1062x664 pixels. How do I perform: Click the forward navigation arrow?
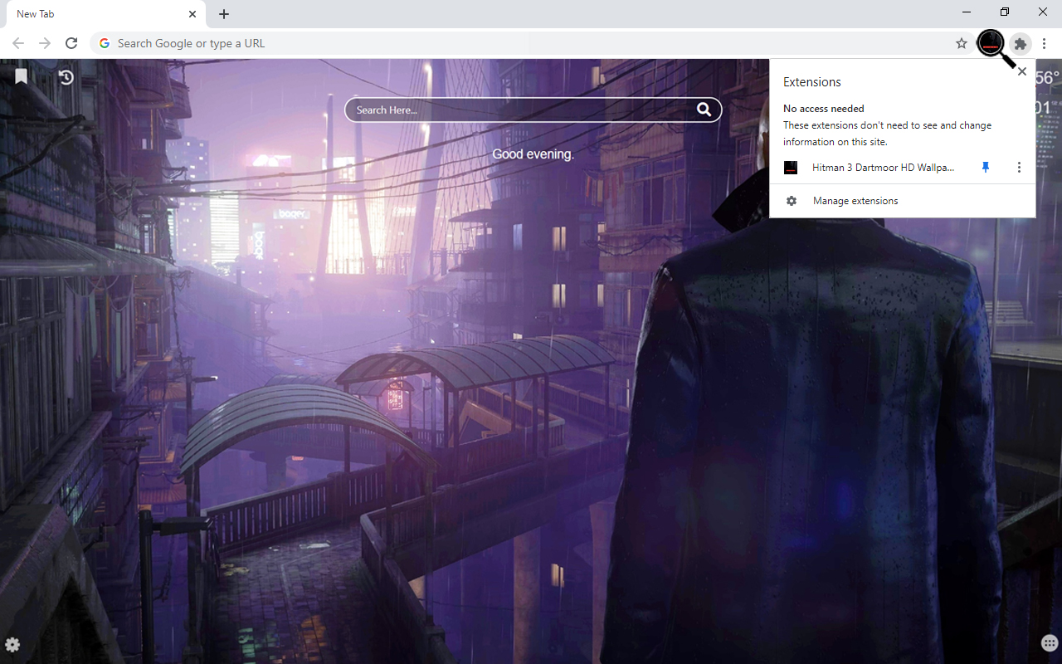click(45, 43)
